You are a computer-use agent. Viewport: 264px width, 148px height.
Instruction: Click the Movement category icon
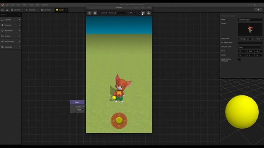pos(2,30)
